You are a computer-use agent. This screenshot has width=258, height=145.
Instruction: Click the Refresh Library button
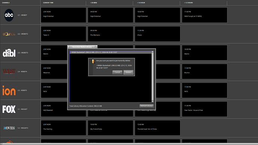pyautogui.click(x=147, y=106)
